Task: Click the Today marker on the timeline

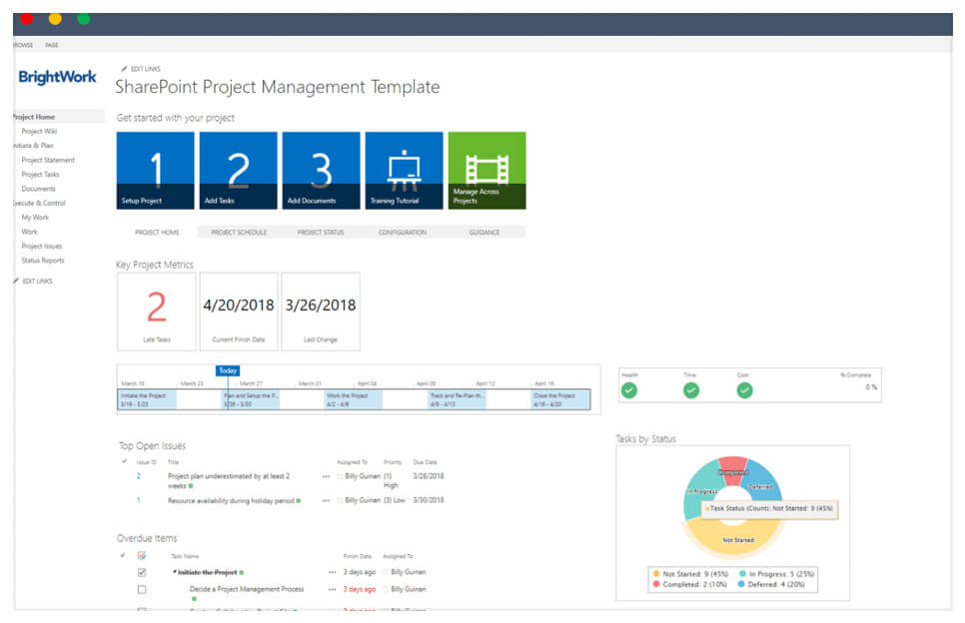Action: click(228, 370)
